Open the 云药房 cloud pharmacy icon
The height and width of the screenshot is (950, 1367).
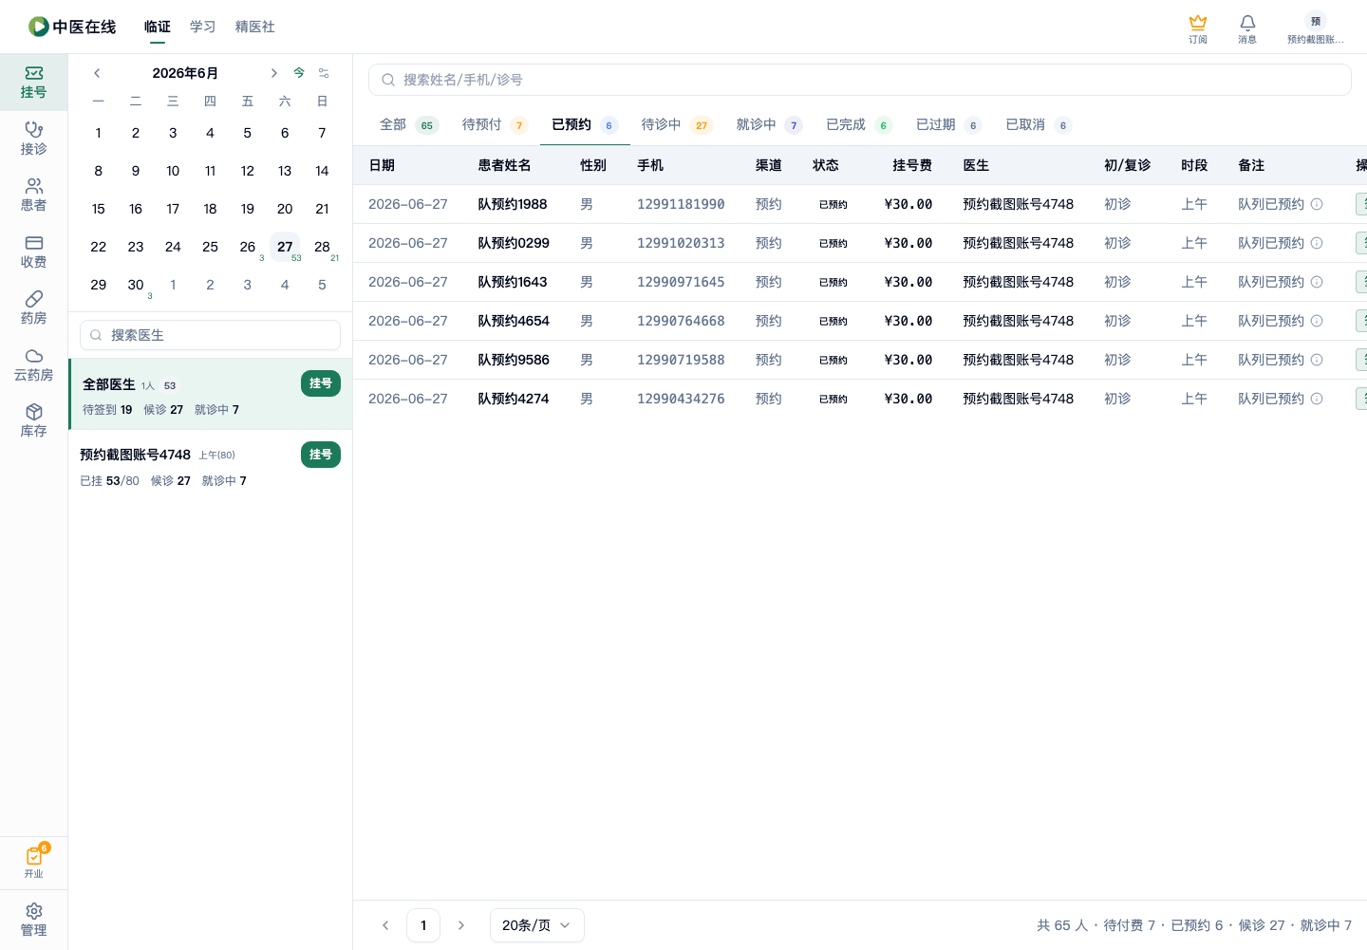(33, 364)
